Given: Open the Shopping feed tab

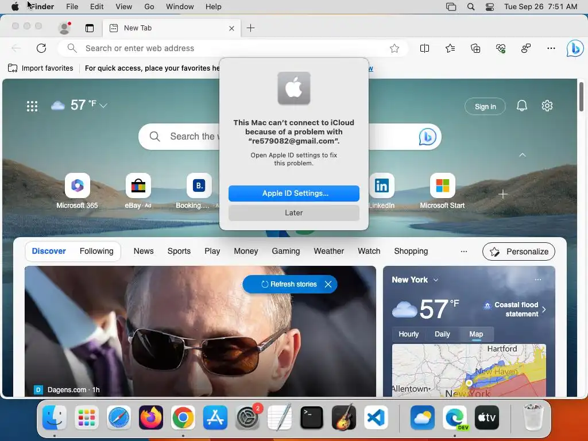Looking at the screenshot, I should click(411, 252).
